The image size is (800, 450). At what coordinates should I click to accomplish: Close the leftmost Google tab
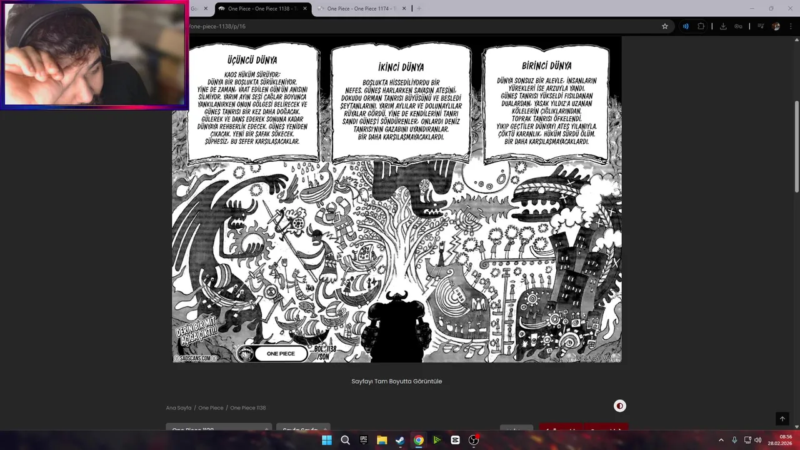206,9
